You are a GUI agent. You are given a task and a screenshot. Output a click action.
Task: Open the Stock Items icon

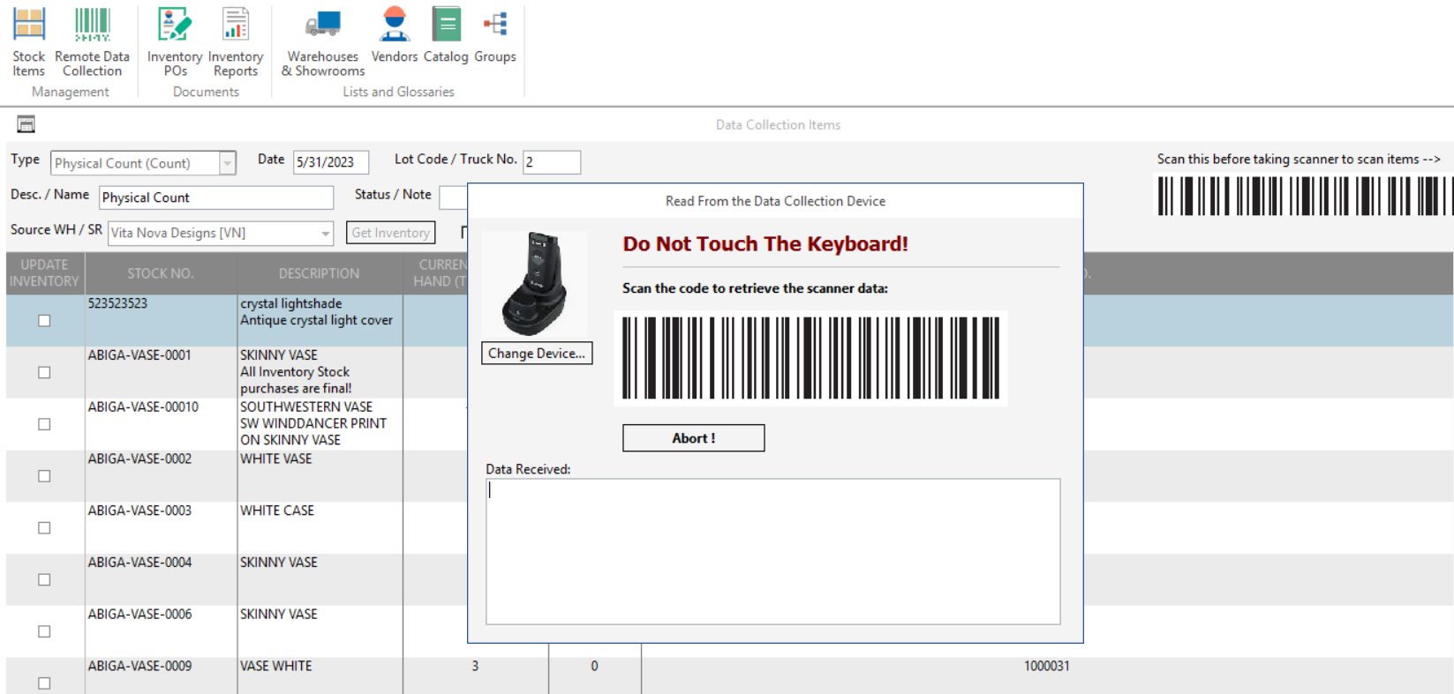click(29, 41)
